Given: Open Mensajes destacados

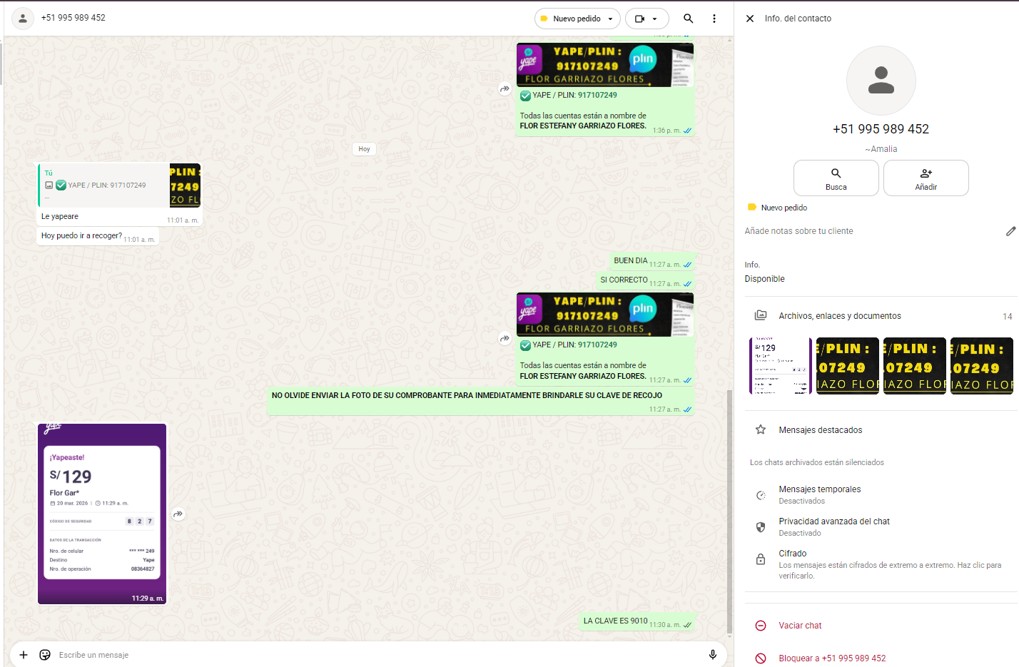Looking at the screenshot, I should point(820,430).
